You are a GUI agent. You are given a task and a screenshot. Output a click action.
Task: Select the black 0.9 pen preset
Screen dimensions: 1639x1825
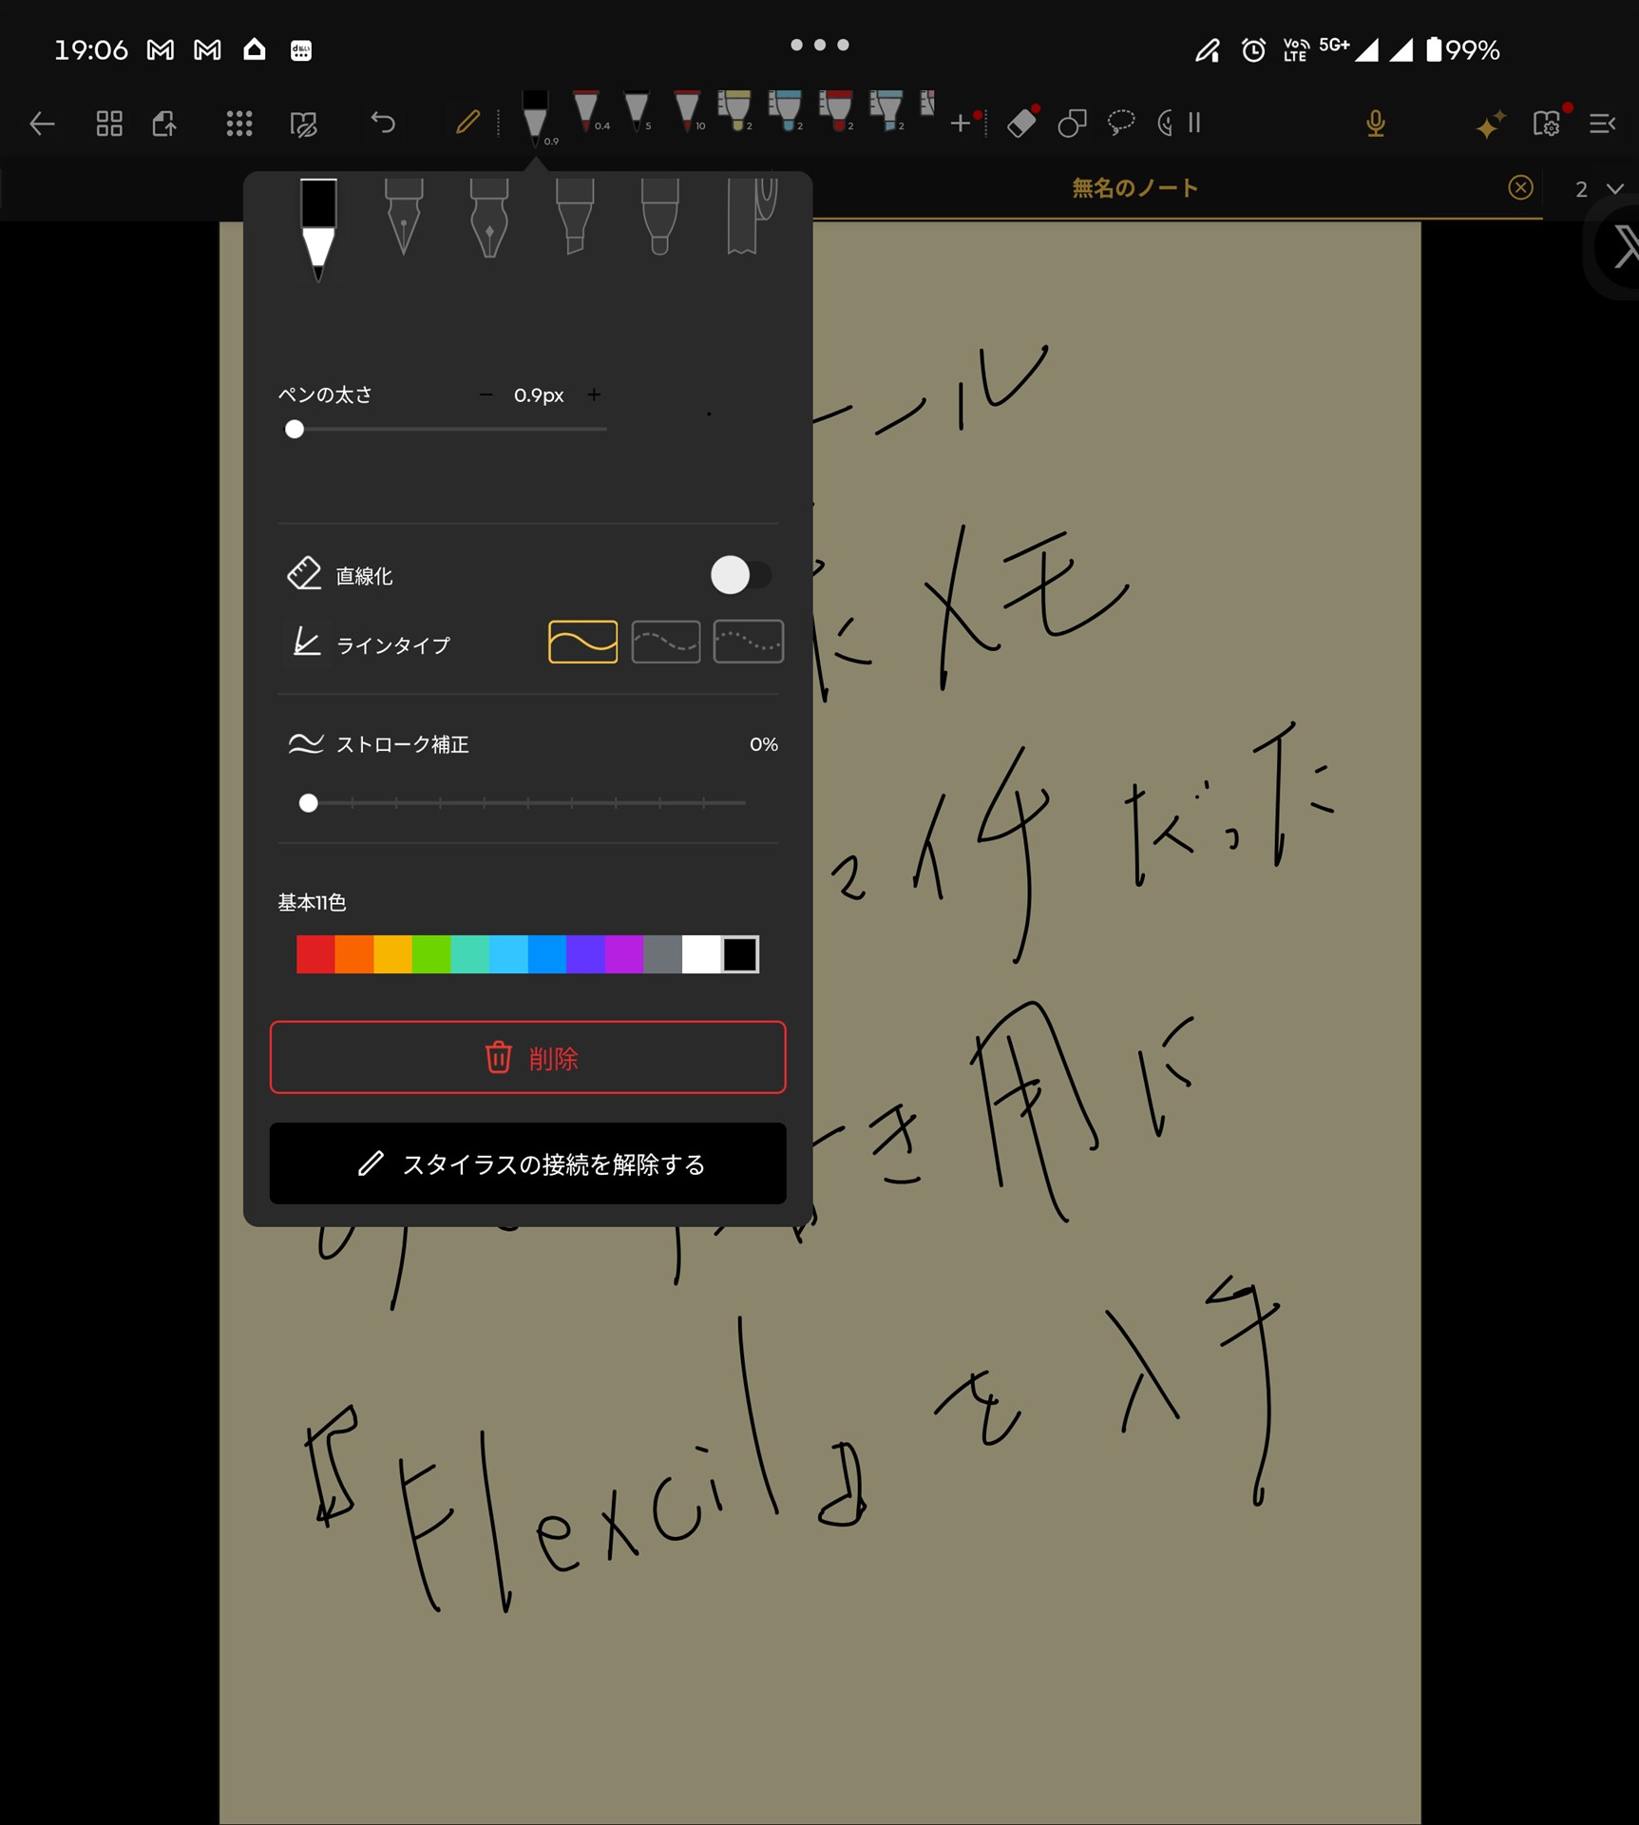click(x=536, y=119)
